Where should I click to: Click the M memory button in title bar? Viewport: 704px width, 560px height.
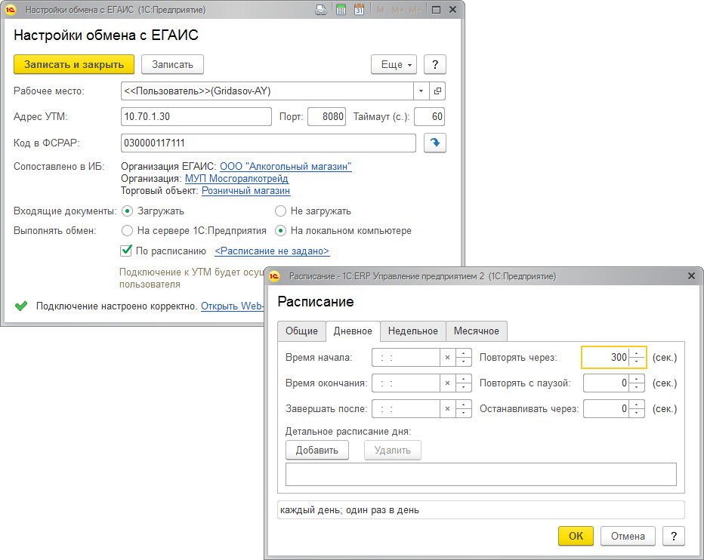click(380, 10)
